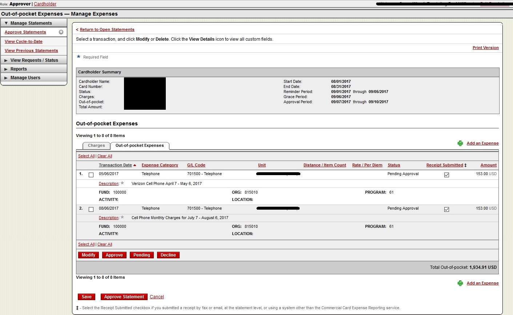Screen dimensions: 513x315
Task: Check the selection box for row 2 expense
Action: pos(91,209)
